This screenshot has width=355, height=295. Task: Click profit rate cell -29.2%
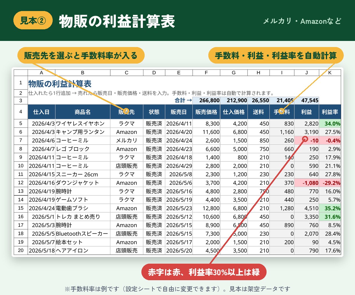pos(330,183)
